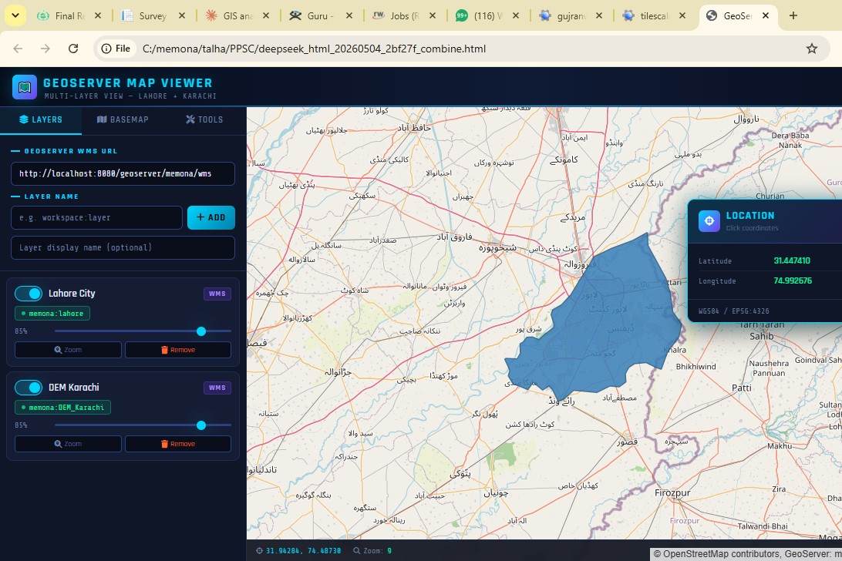This screenshot has height=561, width=842.
Task: Close the GeoSer browser tab
Action: (766, 15)
